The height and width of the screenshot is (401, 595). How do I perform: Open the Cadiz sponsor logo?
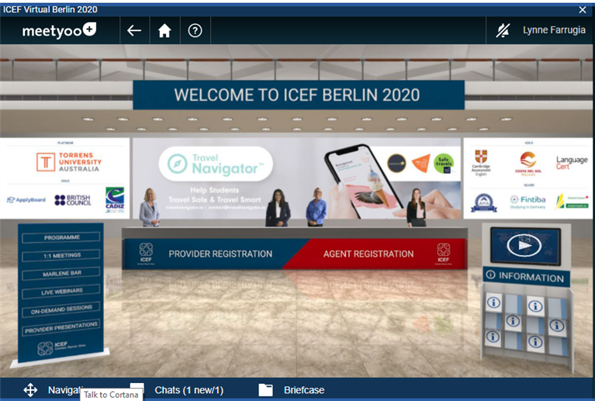coord(115,200)
